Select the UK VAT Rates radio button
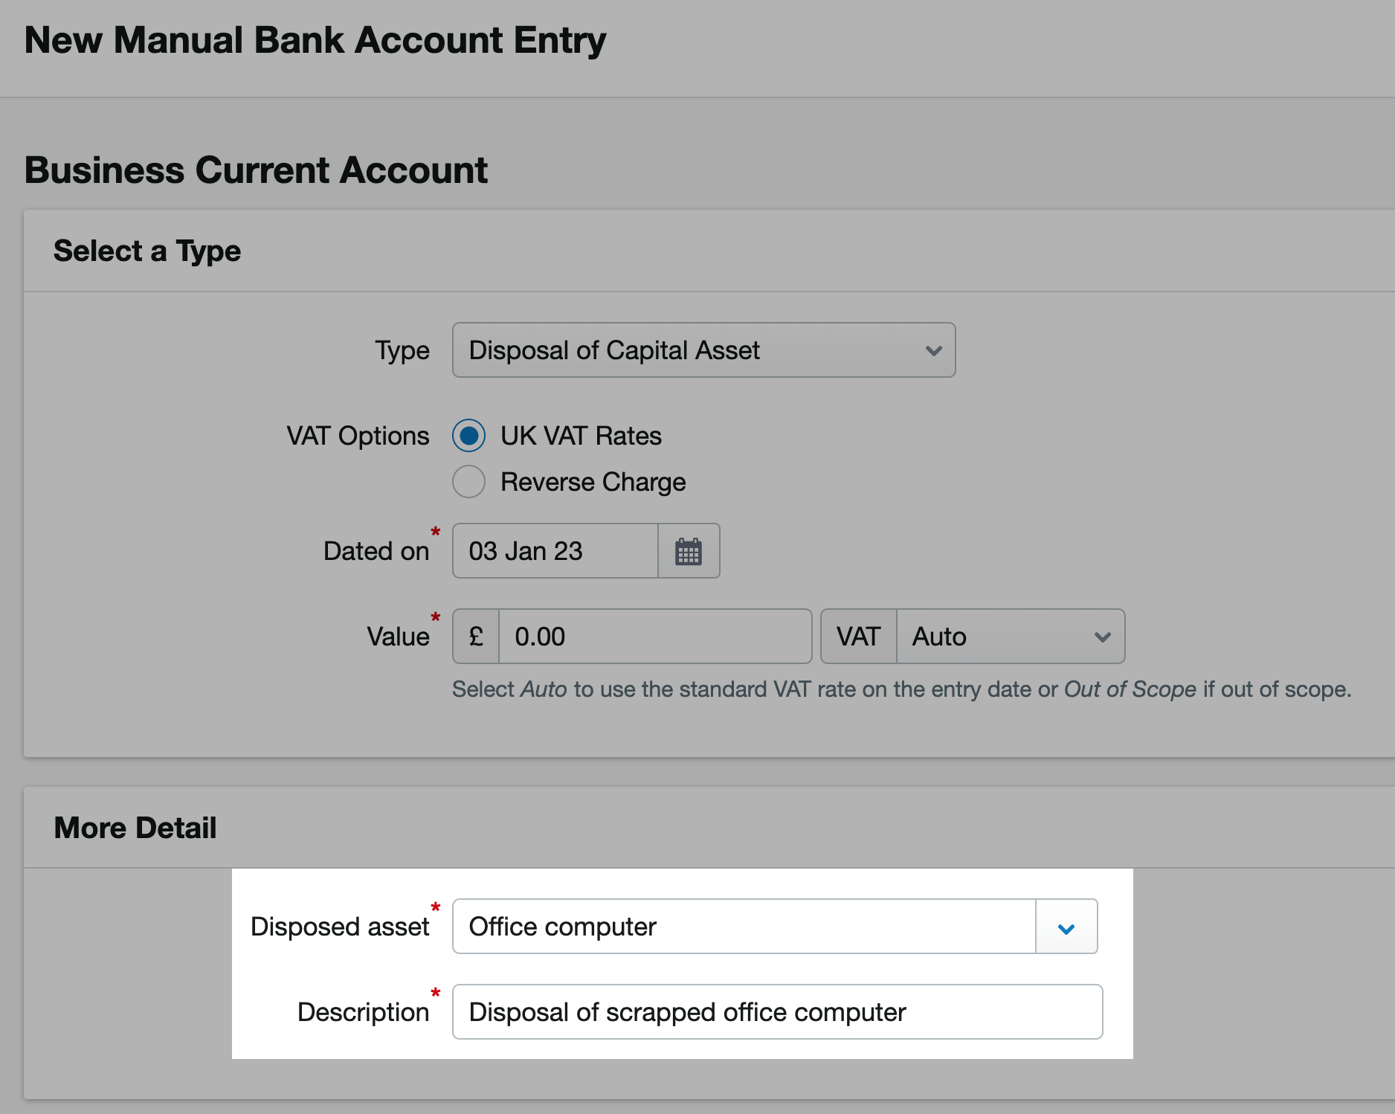Image resolution: width=1395 pixels, height=1114 pixels. tap(468, 436)
